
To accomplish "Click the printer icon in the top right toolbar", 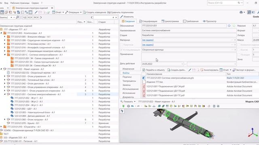I will tap(241, 12).
